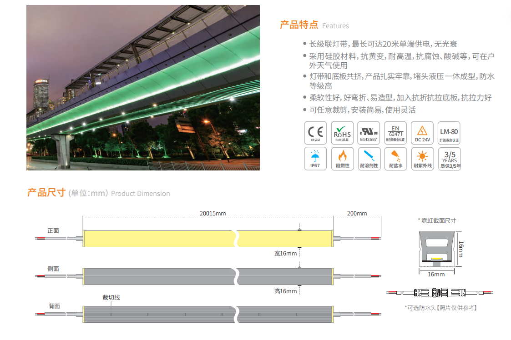The width and height of the screenshot is (511, 340).
Task: Click the gray side-view strip diagram
Action: 208,276
